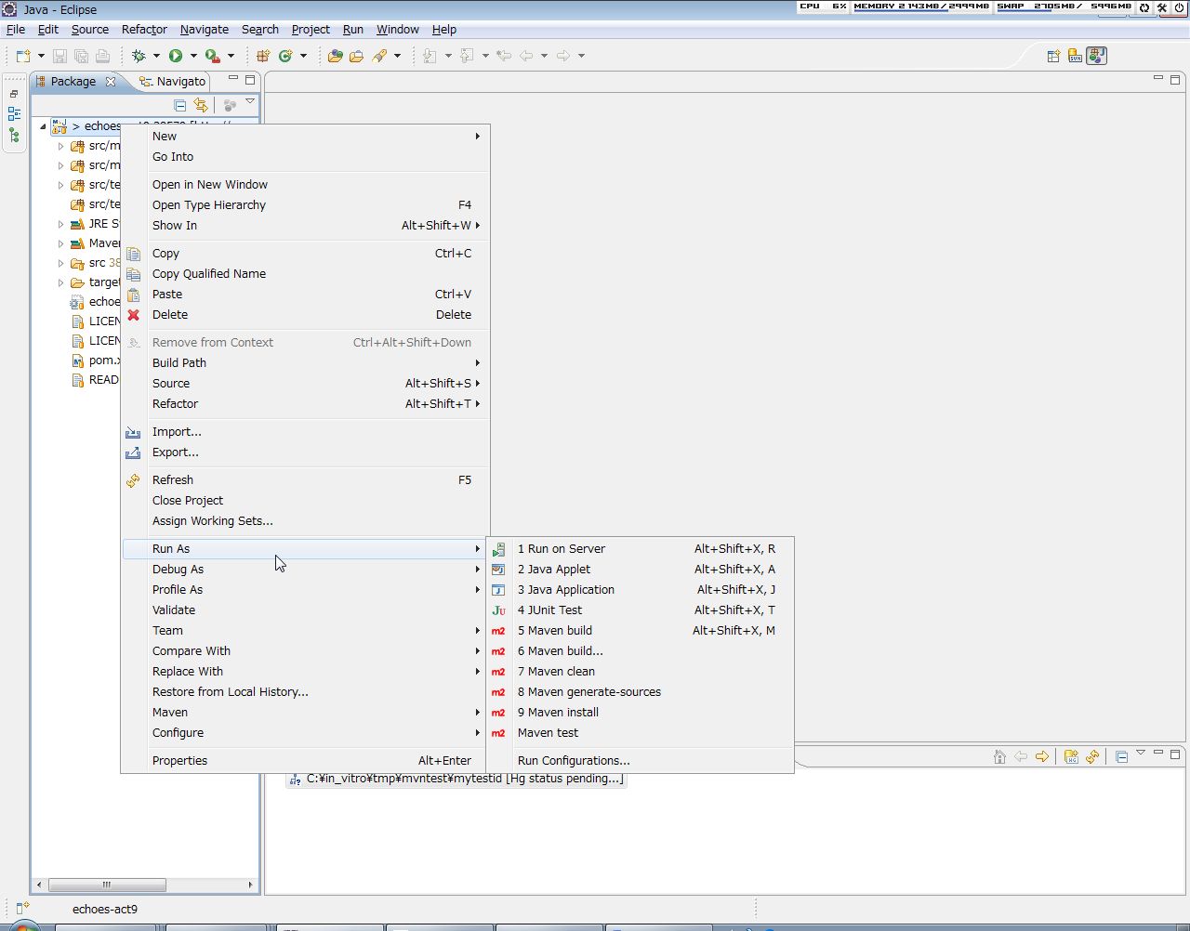
Task: Toggle Link with Editor in Package Explorer
Action: [x=201, y=105]
